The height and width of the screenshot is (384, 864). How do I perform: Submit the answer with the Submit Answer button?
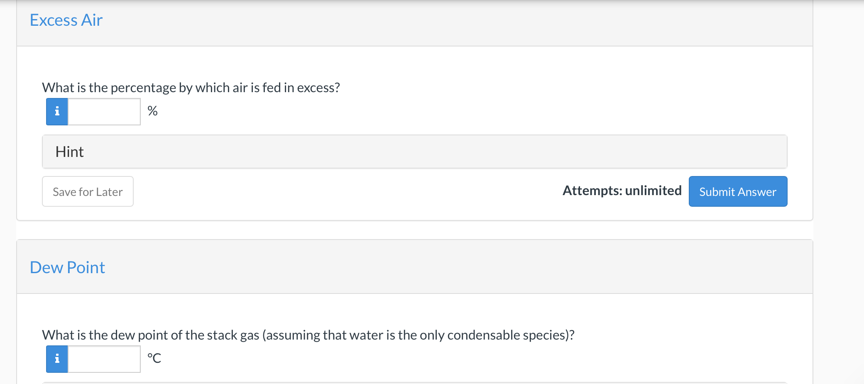click(738, 191)
